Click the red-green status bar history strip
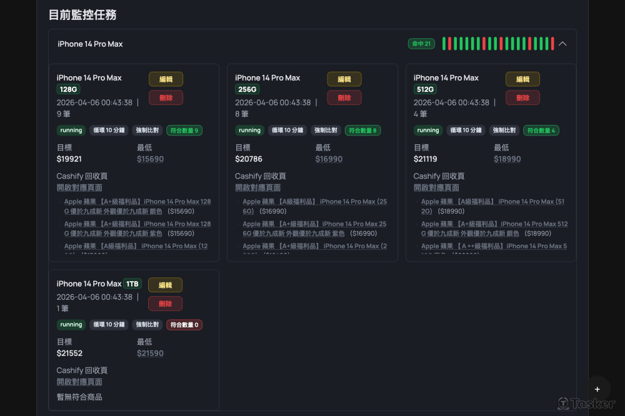 [x=498, y=44]
